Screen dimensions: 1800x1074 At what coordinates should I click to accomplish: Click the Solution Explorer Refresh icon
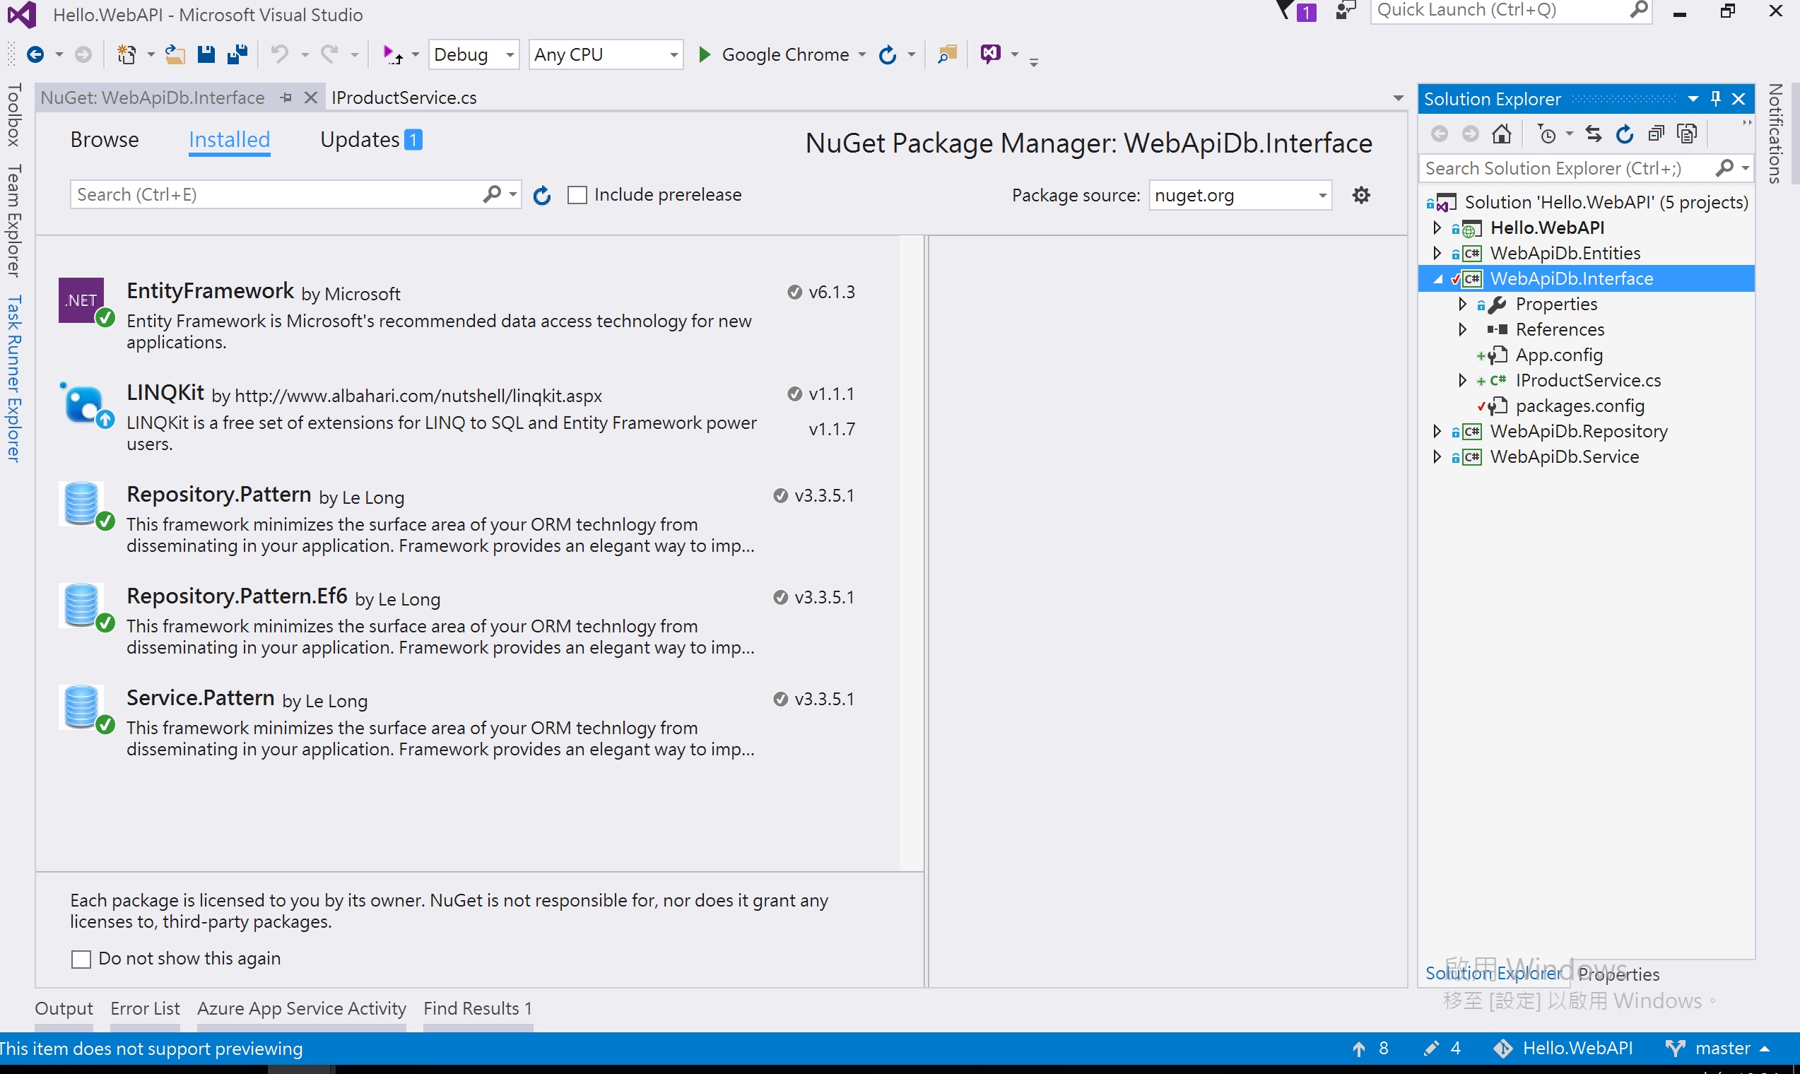click(x=1624, y=134)
